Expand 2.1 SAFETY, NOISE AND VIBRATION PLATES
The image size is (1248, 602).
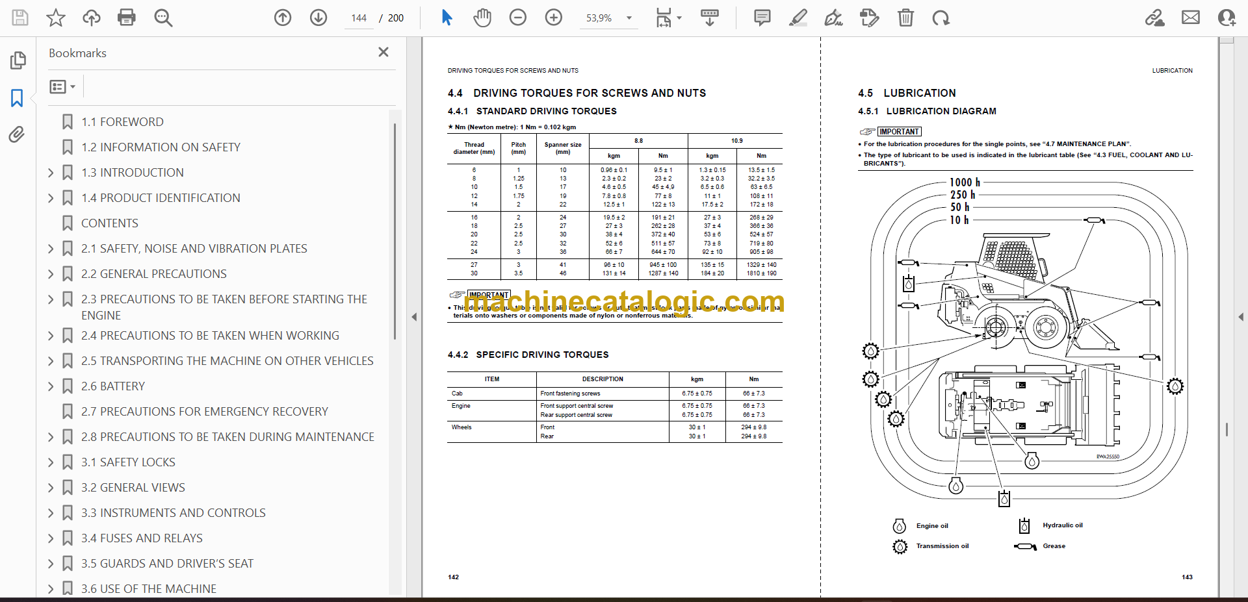click(51, 249)
